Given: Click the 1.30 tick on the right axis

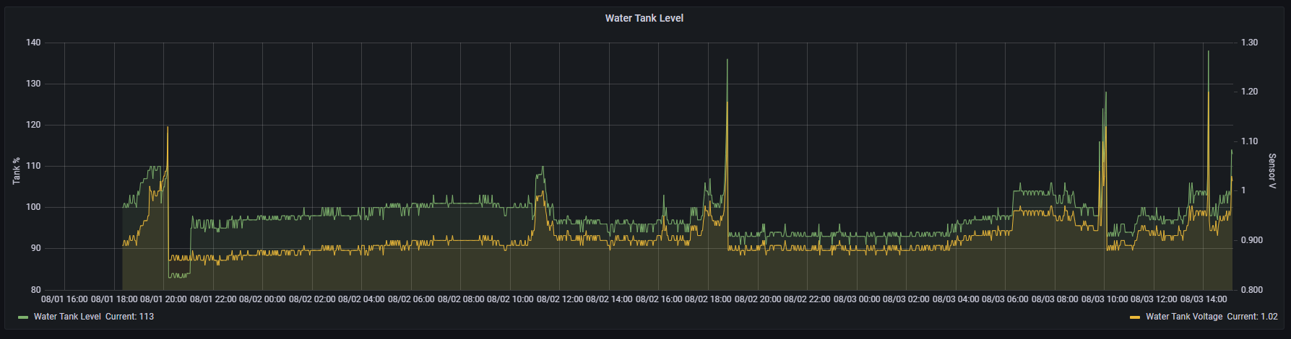Looking at the screenshot, I should click(x=1249, y=43).
